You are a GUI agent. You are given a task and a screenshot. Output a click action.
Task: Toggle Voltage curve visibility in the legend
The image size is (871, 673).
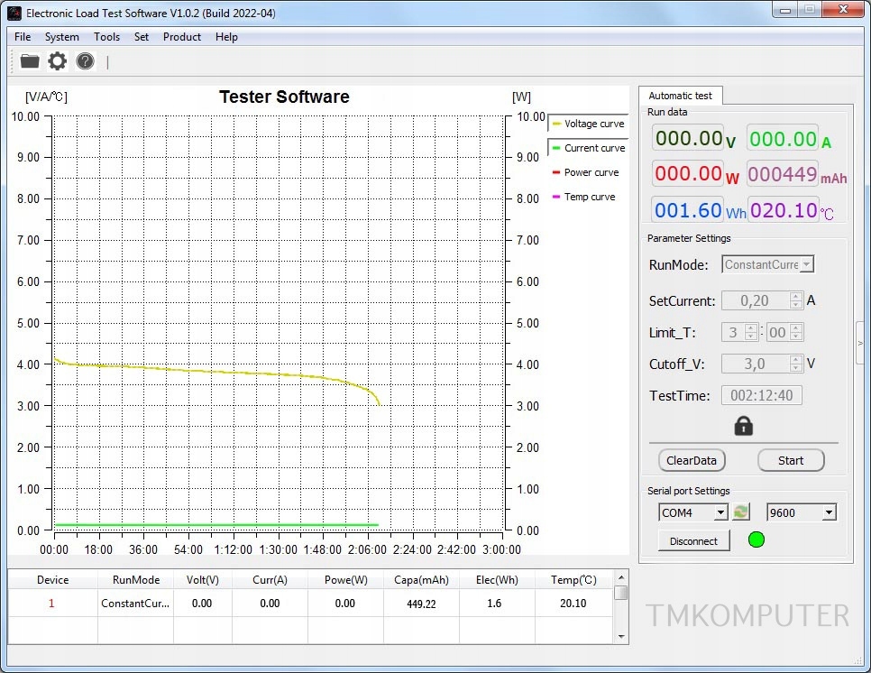(587, 124)
